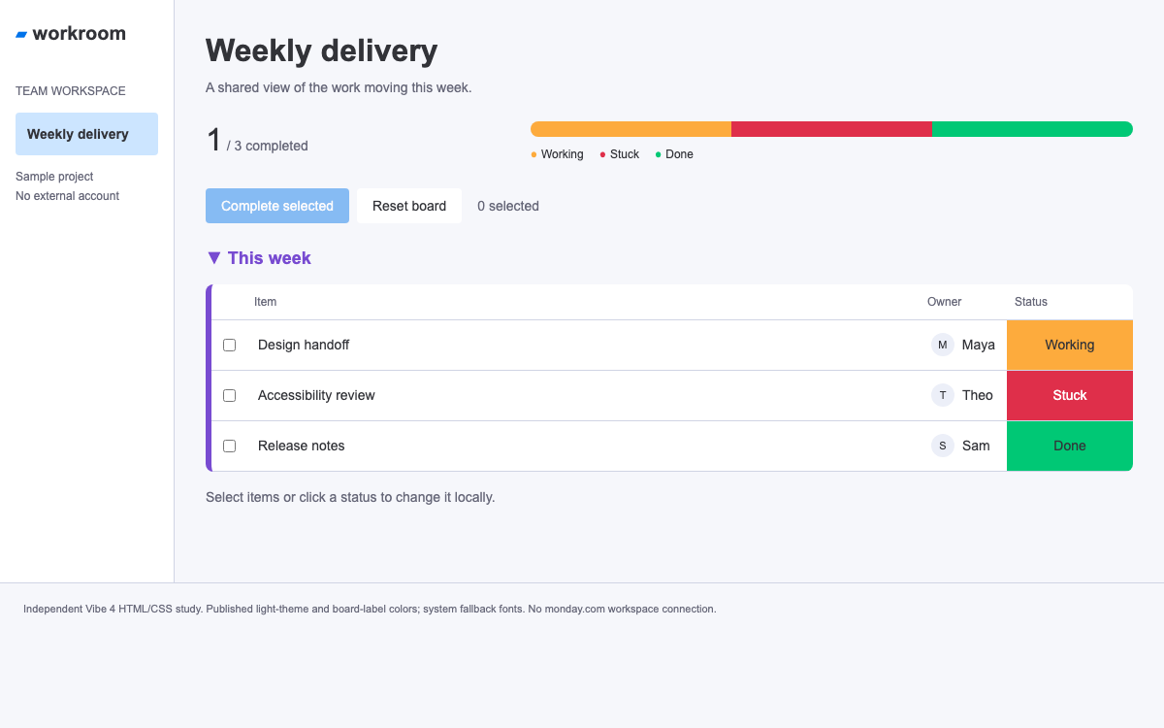Click Sam's avatar circle
This screenshot has height=728, width=1164.
pyautogui.click(x=943, y=446)
